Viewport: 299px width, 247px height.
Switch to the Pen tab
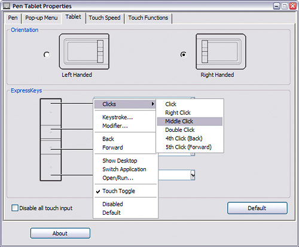point(13,18)
